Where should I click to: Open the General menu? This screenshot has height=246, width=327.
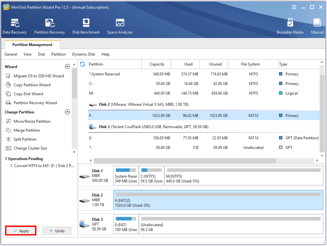click(11, 54)
